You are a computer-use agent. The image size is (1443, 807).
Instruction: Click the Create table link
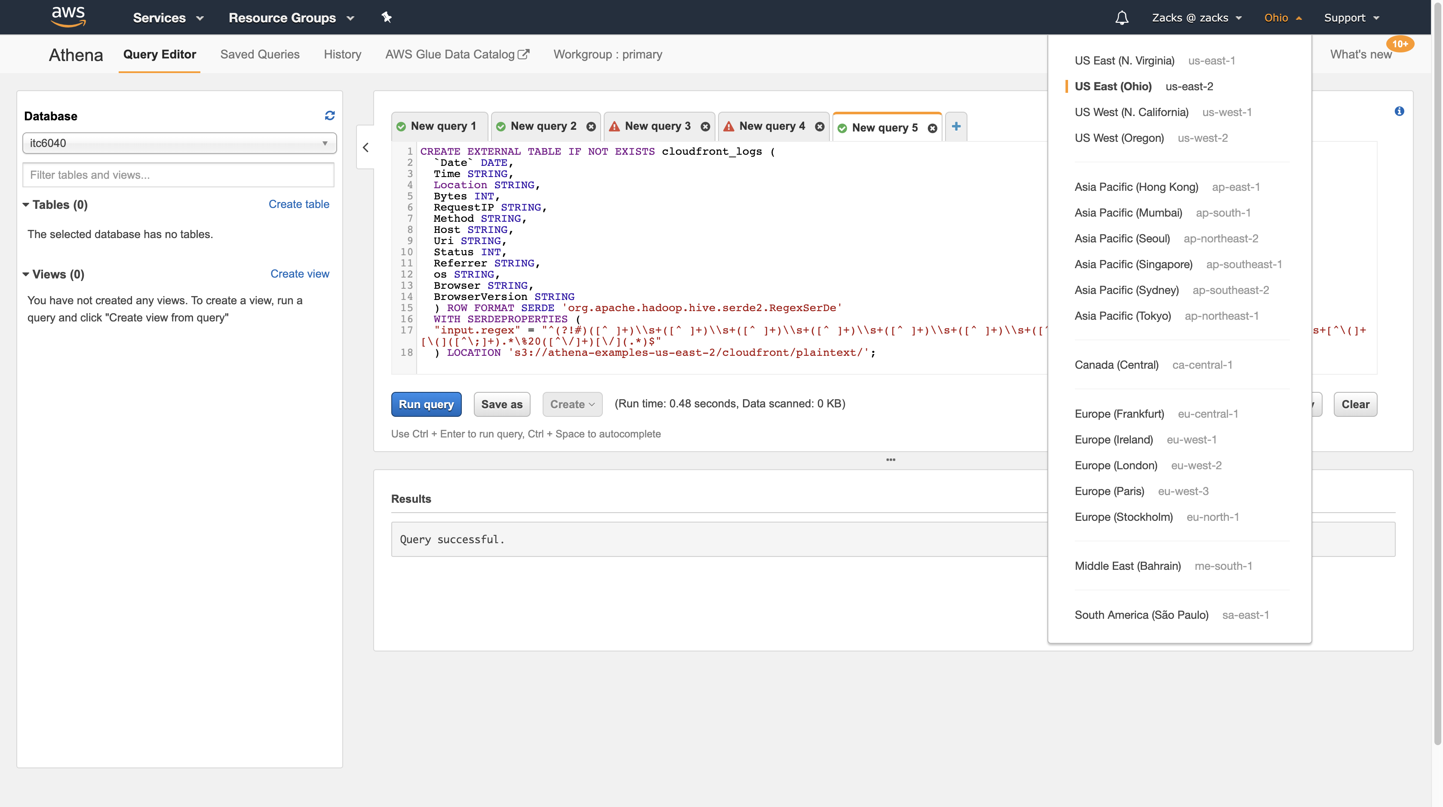point(298,204)
